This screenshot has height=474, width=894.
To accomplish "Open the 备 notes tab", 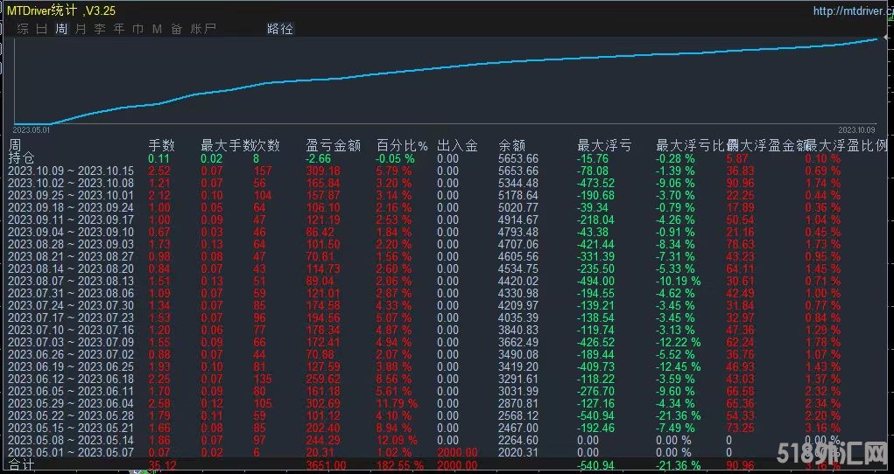I will point(176,29).
